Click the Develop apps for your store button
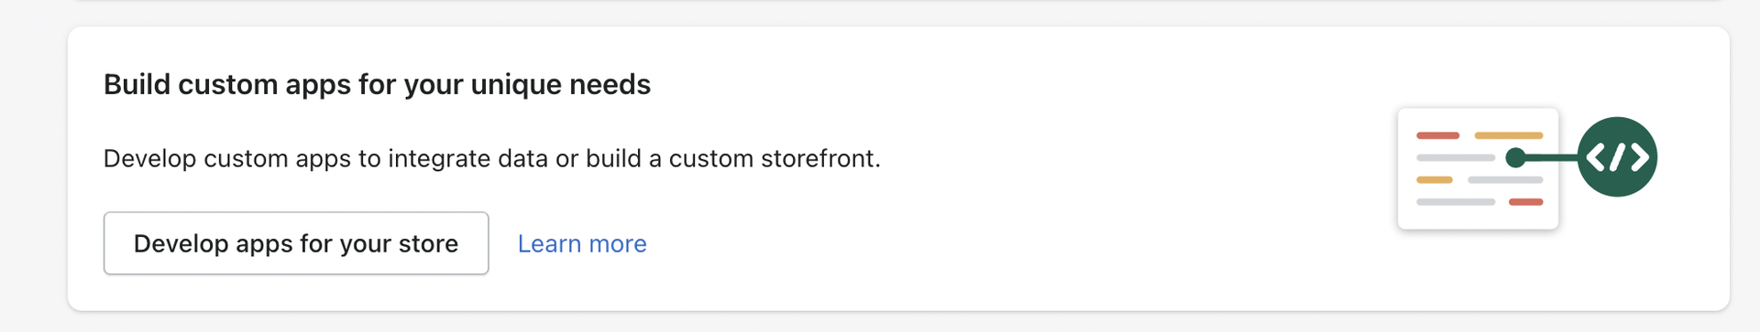Screen dimensions: 1760x332 point(296,243)
